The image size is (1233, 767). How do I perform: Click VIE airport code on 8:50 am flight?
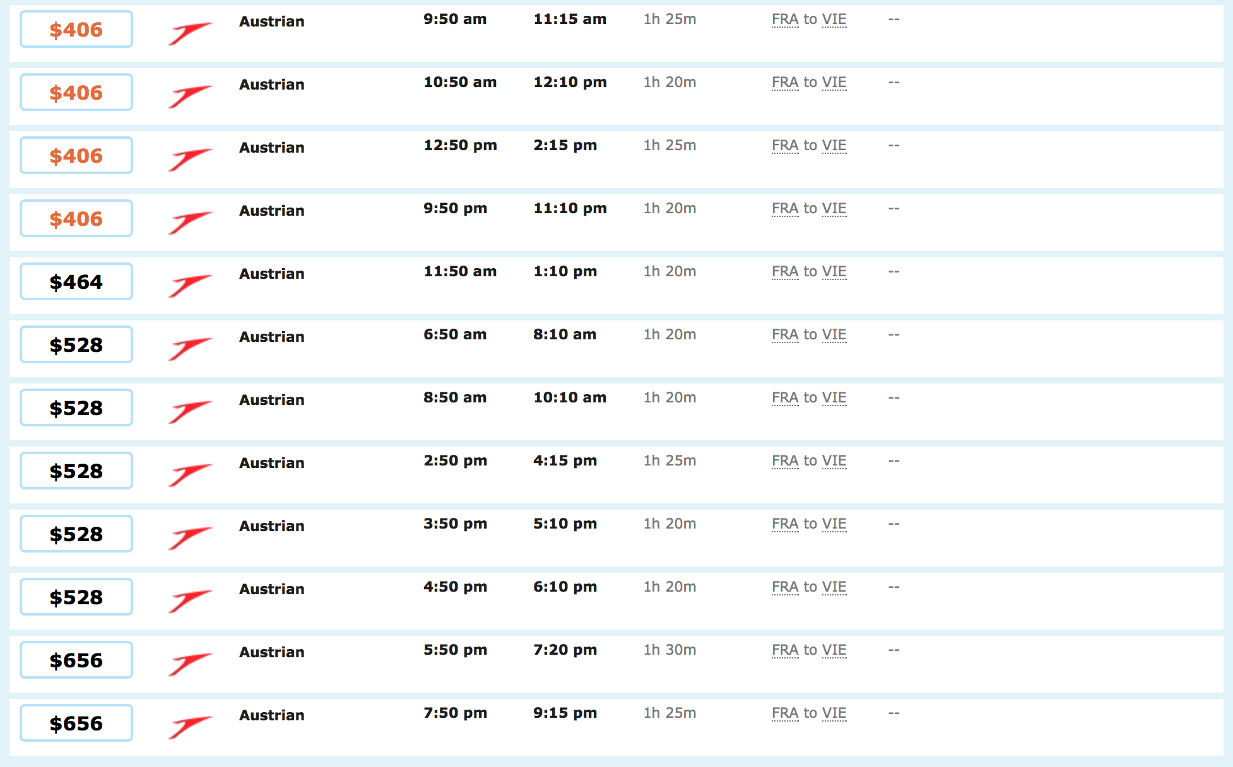[x=834, y=398]
